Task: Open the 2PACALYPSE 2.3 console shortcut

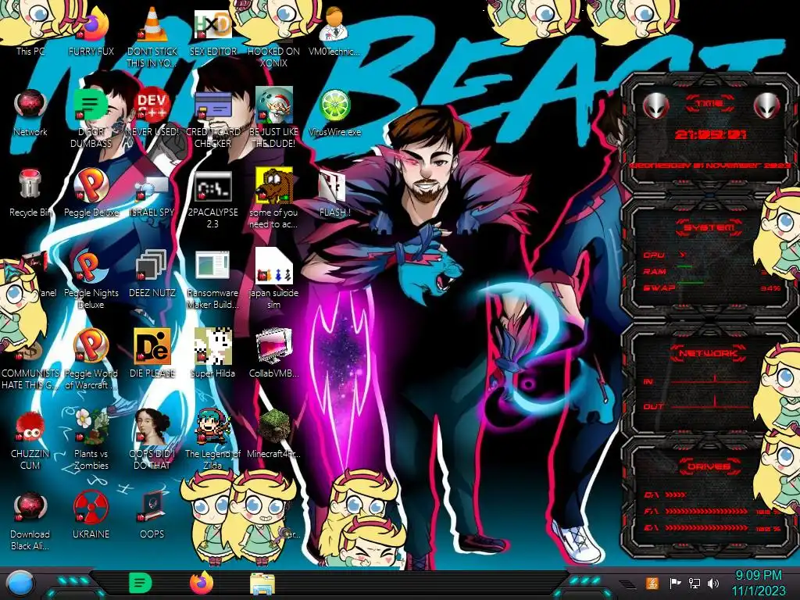Action: tap(212, 199)
